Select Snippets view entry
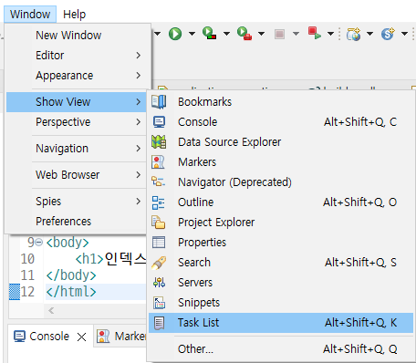Image resolution: width=416 pixels, height=363 pixels. tap(281, 303)
